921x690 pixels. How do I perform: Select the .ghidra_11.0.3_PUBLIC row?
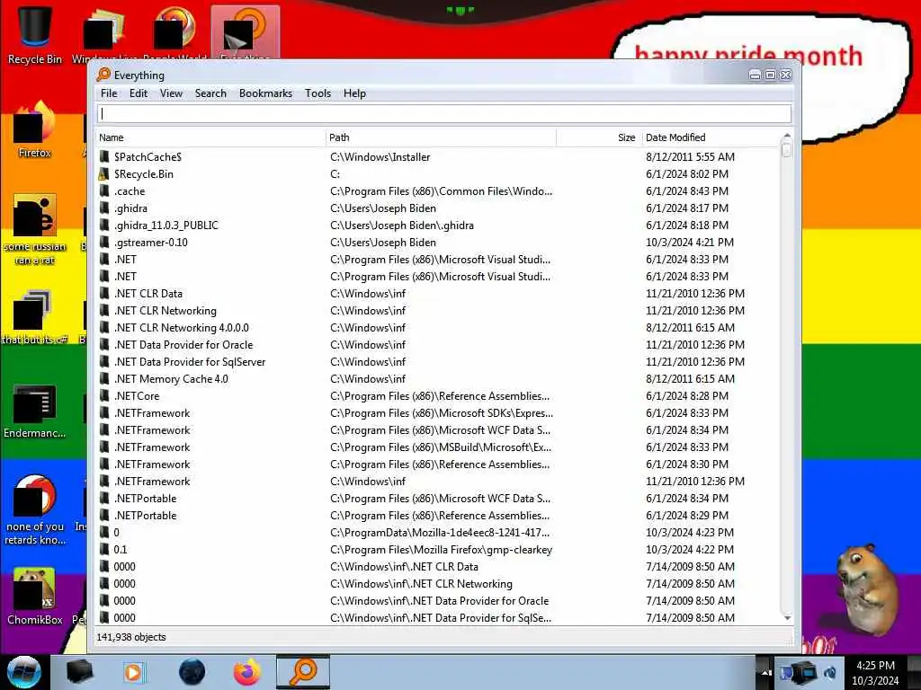tap(438, 225)
